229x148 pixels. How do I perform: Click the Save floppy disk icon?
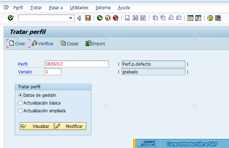click(88, 18)
